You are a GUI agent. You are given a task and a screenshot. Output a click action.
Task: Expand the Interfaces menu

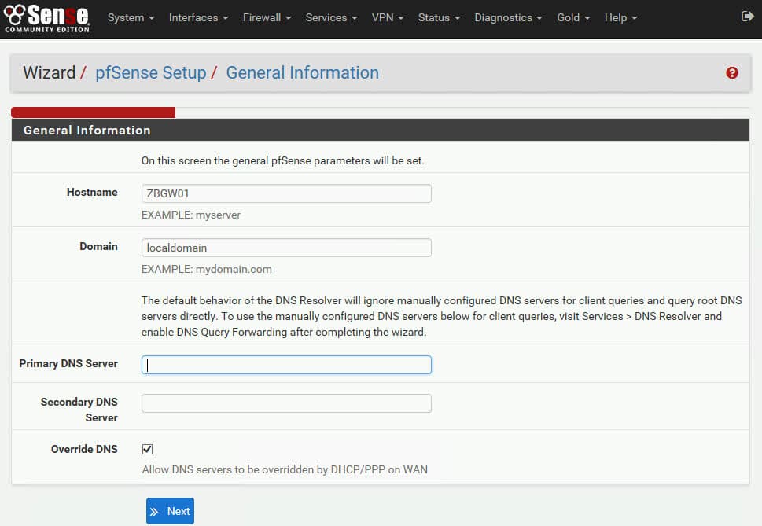198,17
